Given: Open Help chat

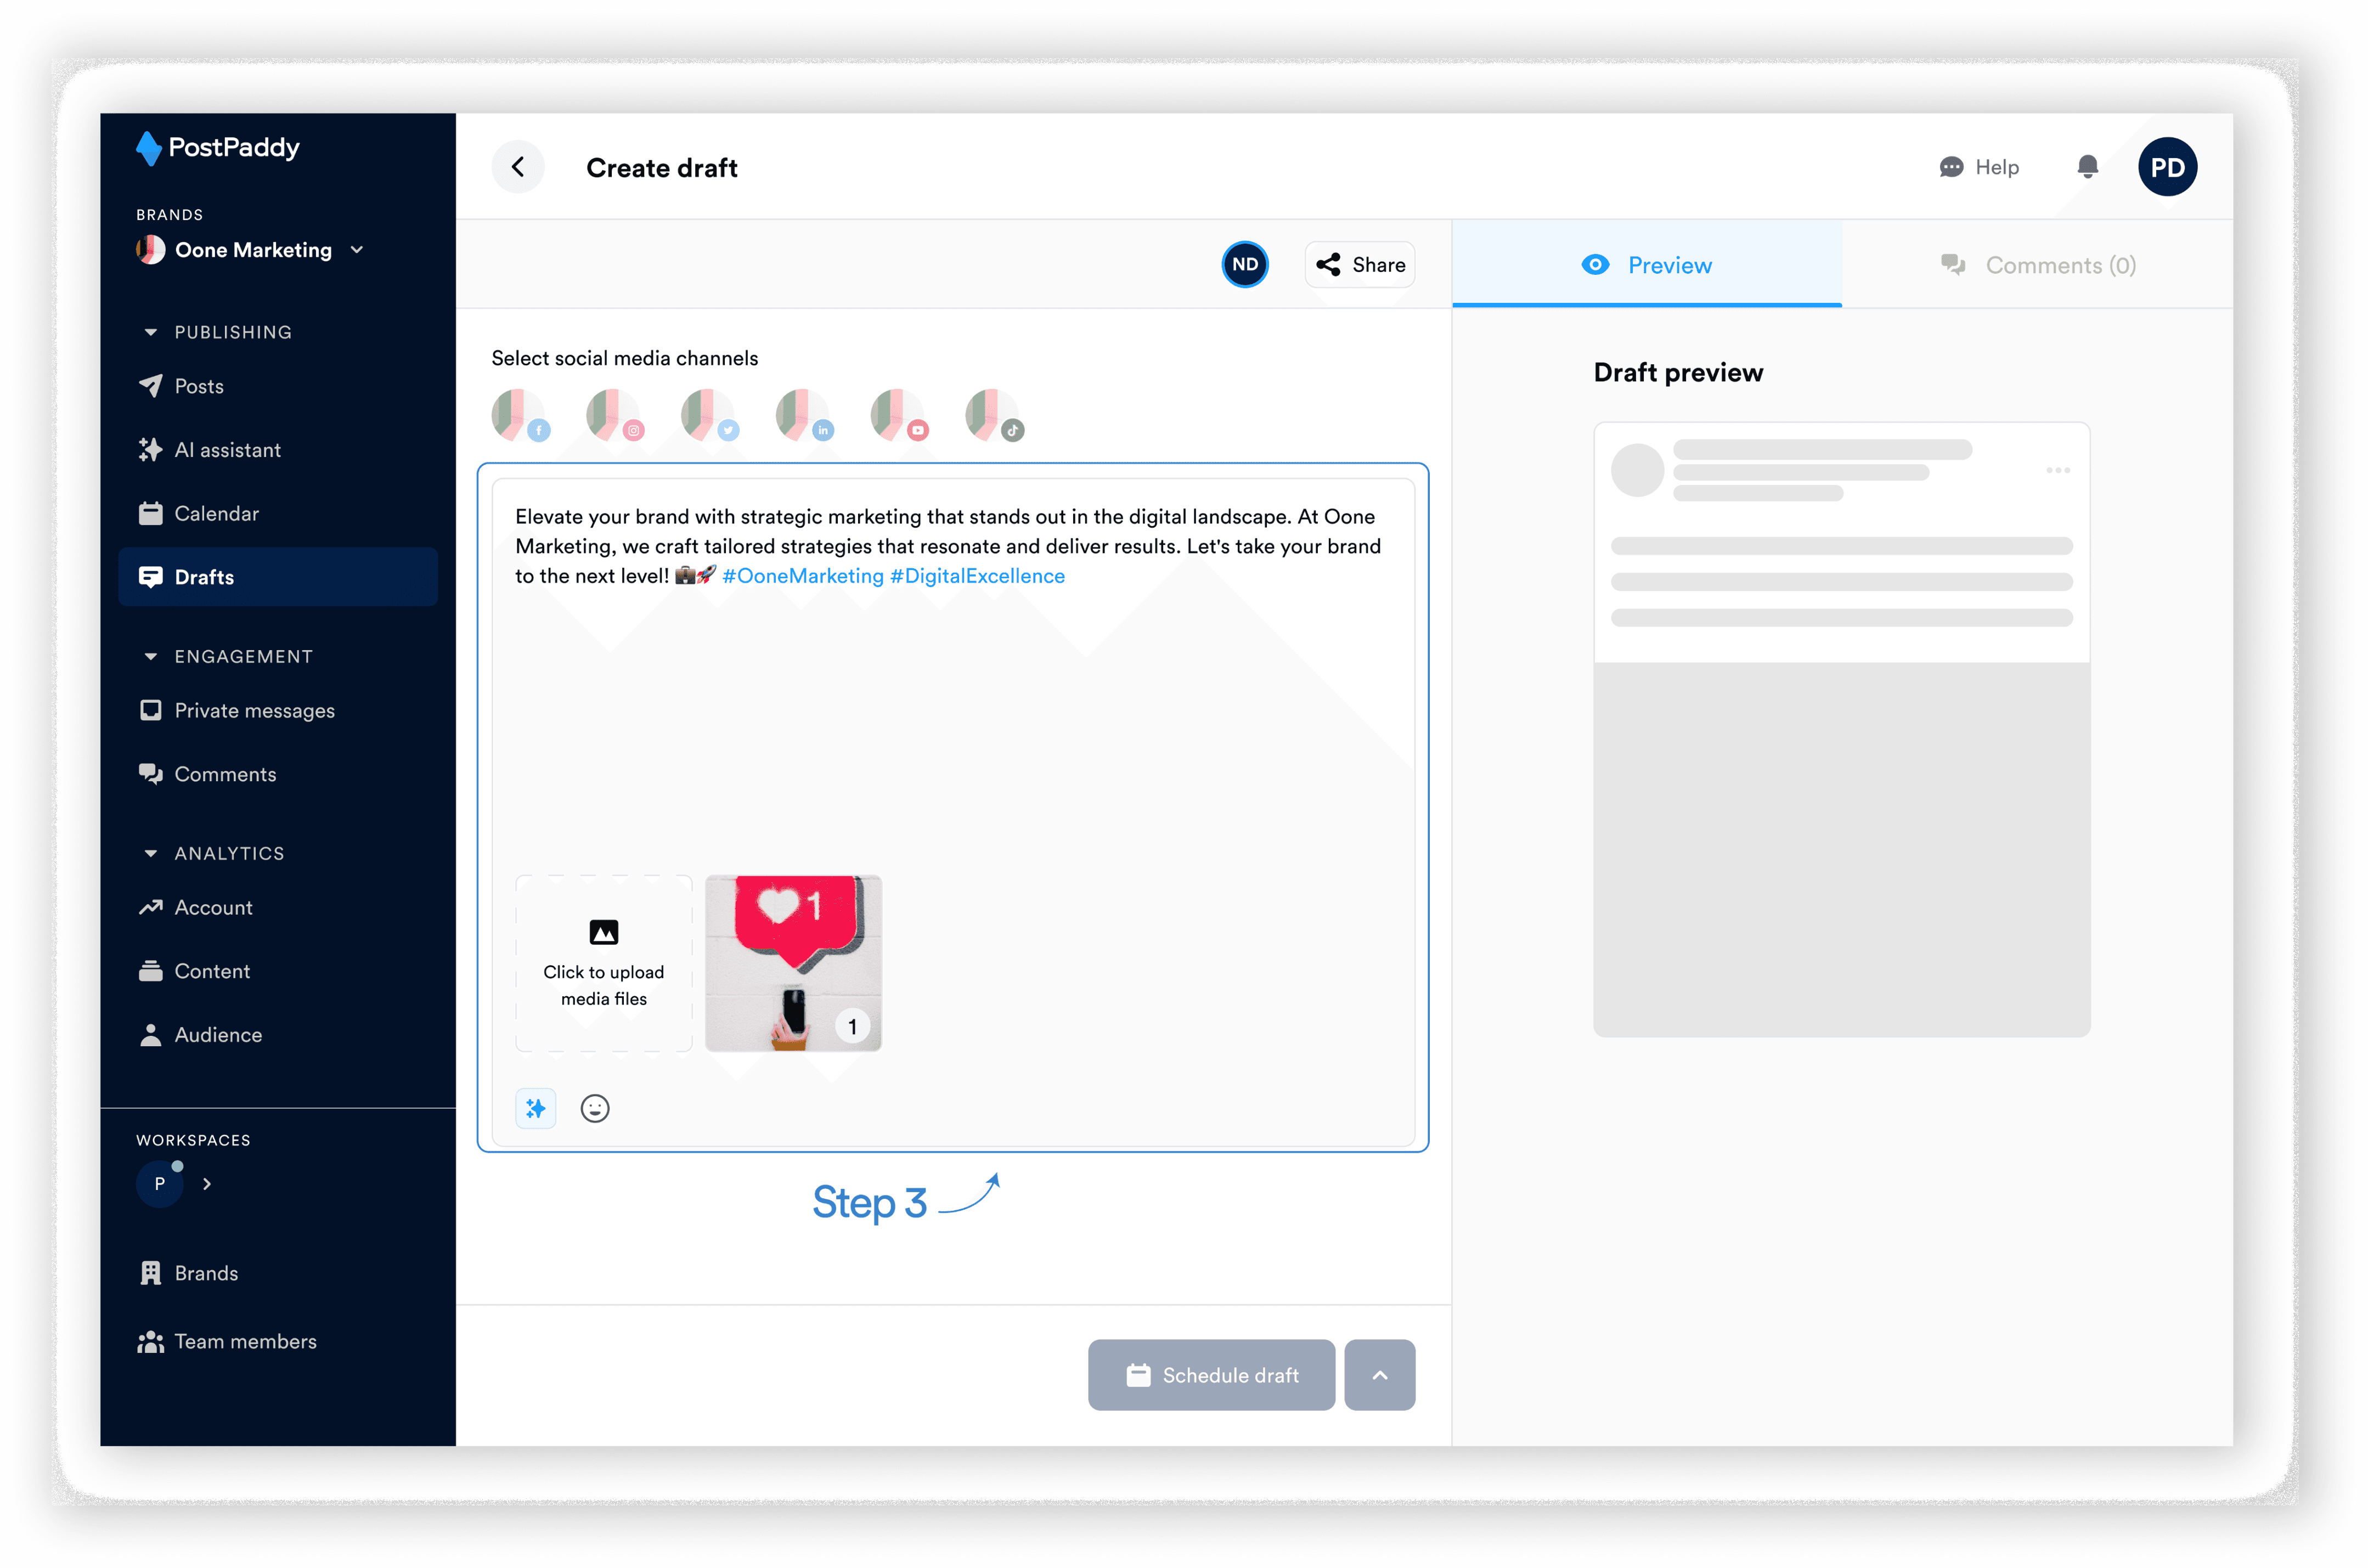Looking at the screenshot, I should tap(1979, 167).
